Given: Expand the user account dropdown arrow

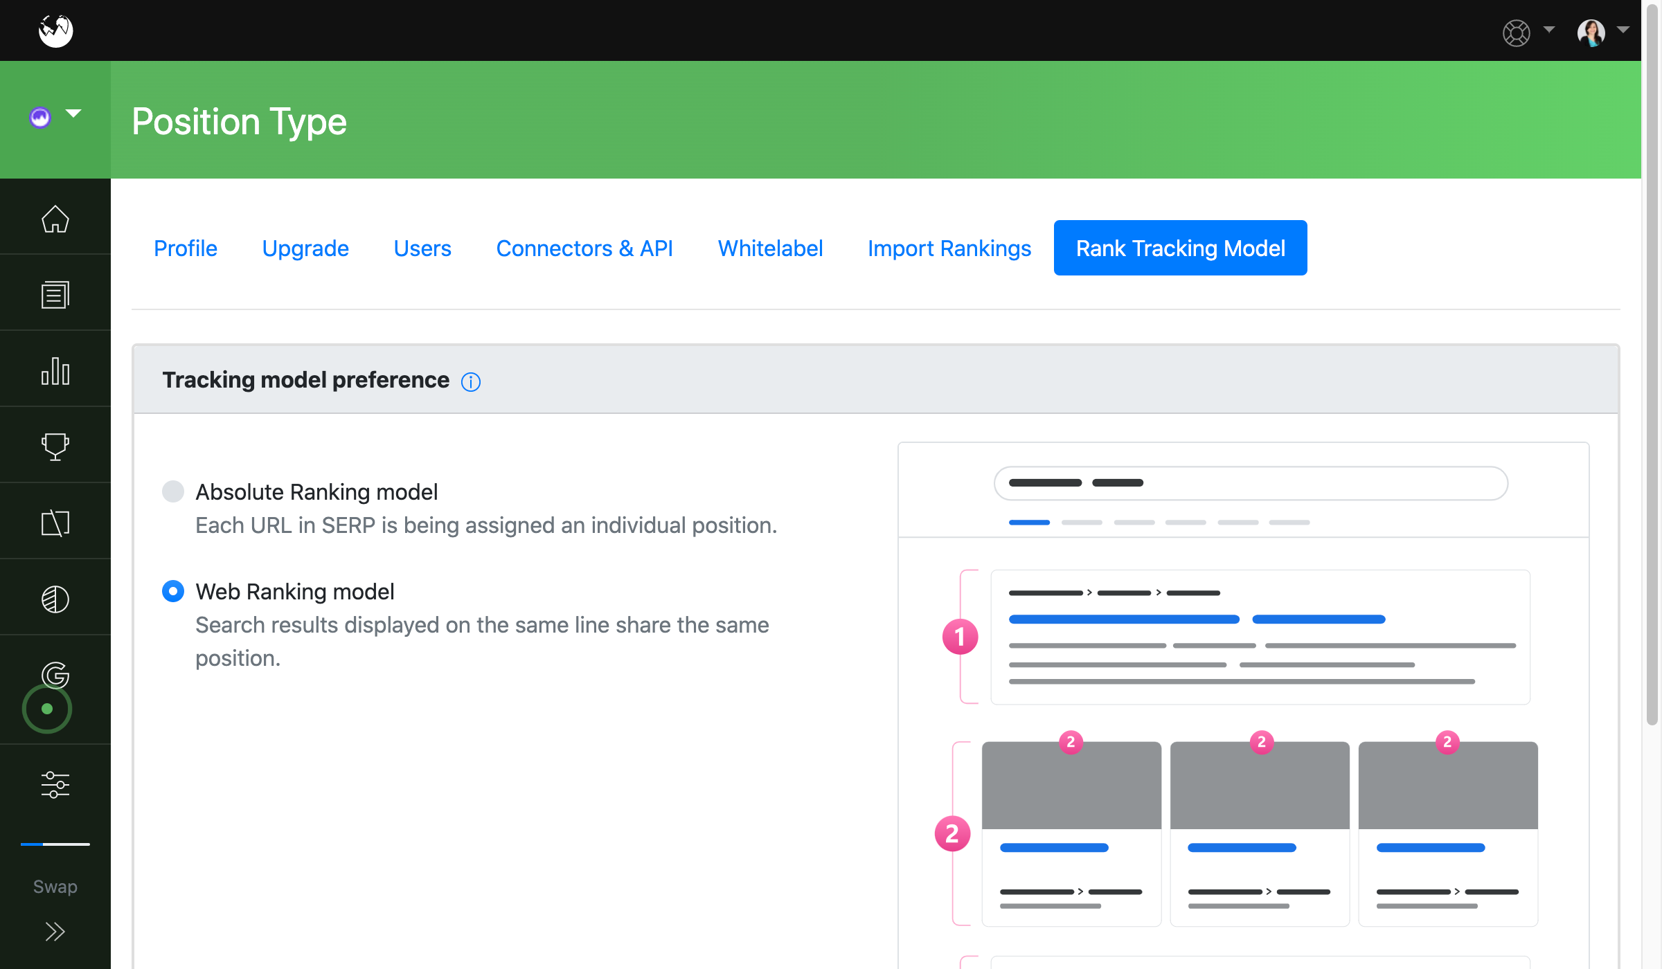Looking at the screenshot, I should click(1623, 30).
